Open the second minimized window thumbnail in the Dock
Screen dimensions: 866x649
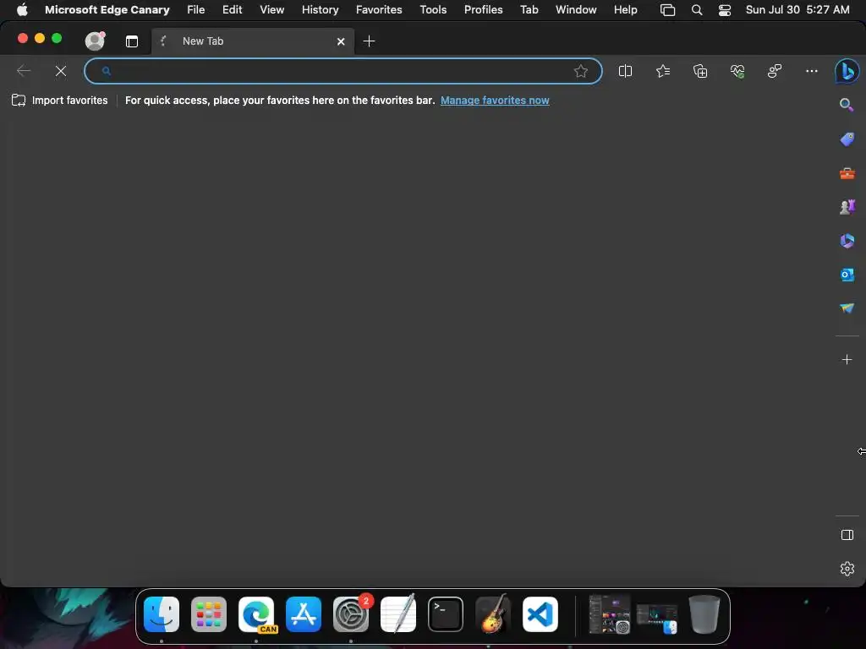point(656,618)
